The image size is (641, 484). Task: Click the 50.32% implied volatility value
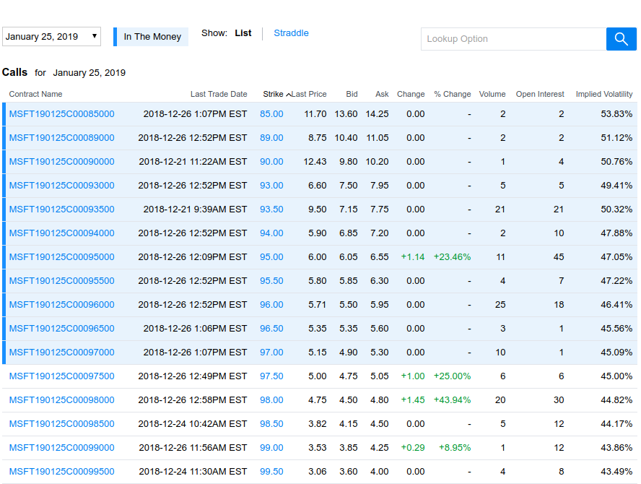(616, 209)
